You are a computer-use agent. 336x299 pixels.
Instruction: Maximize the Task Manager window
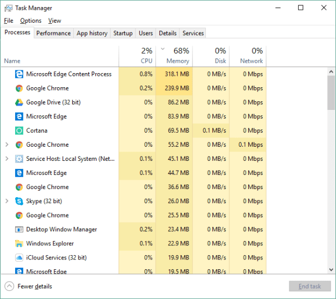[x=301, y=8]
